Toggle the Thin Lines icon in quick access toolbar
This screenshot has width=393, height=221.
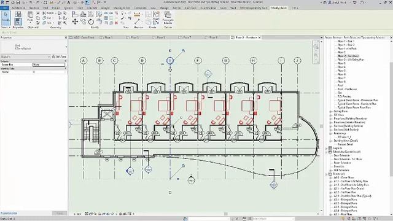[x=87, y=2]
